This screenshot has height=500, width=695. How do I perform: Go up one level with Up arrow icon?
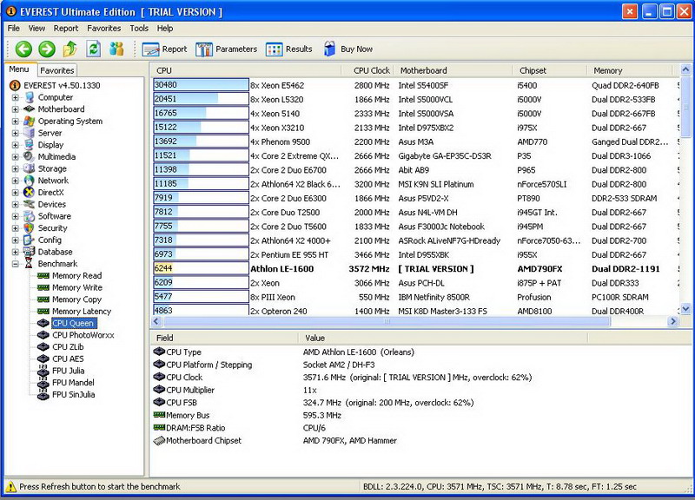(x=70, y=49)
